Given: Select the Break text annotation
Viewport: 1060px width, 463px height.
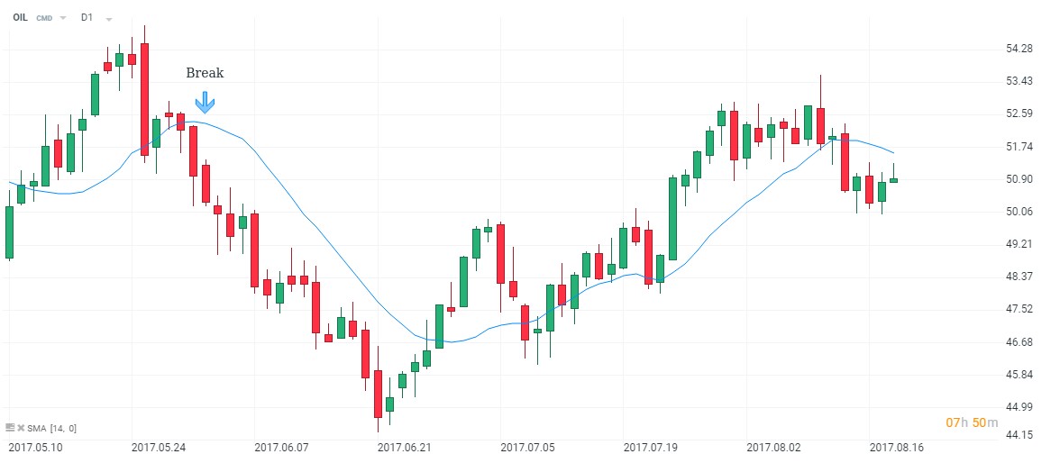Looking at the screenshot, I should [205, 73].
